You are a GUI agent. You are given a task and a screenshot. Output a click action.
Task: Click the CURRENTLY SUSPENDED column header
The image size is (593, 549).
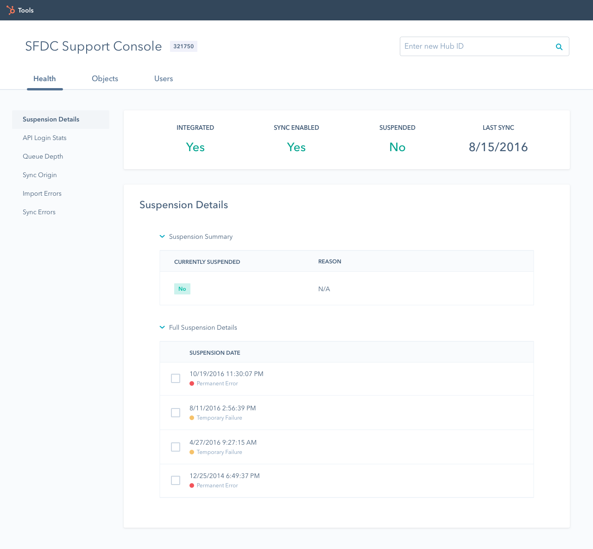pyautogui.click(x=207, y=262)
